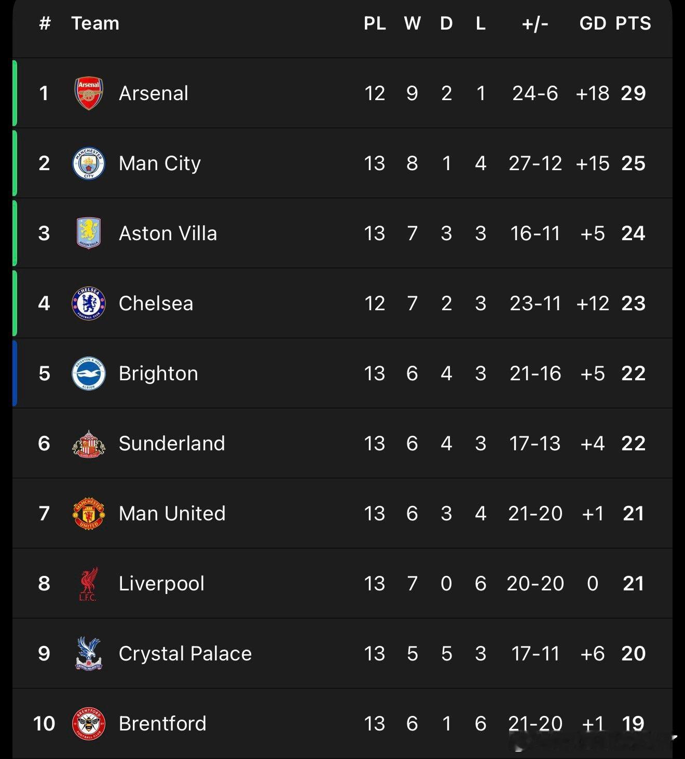Sort table by GD column header
The height and width of the screenshot is (759, 685).
(x=593, y=23)
